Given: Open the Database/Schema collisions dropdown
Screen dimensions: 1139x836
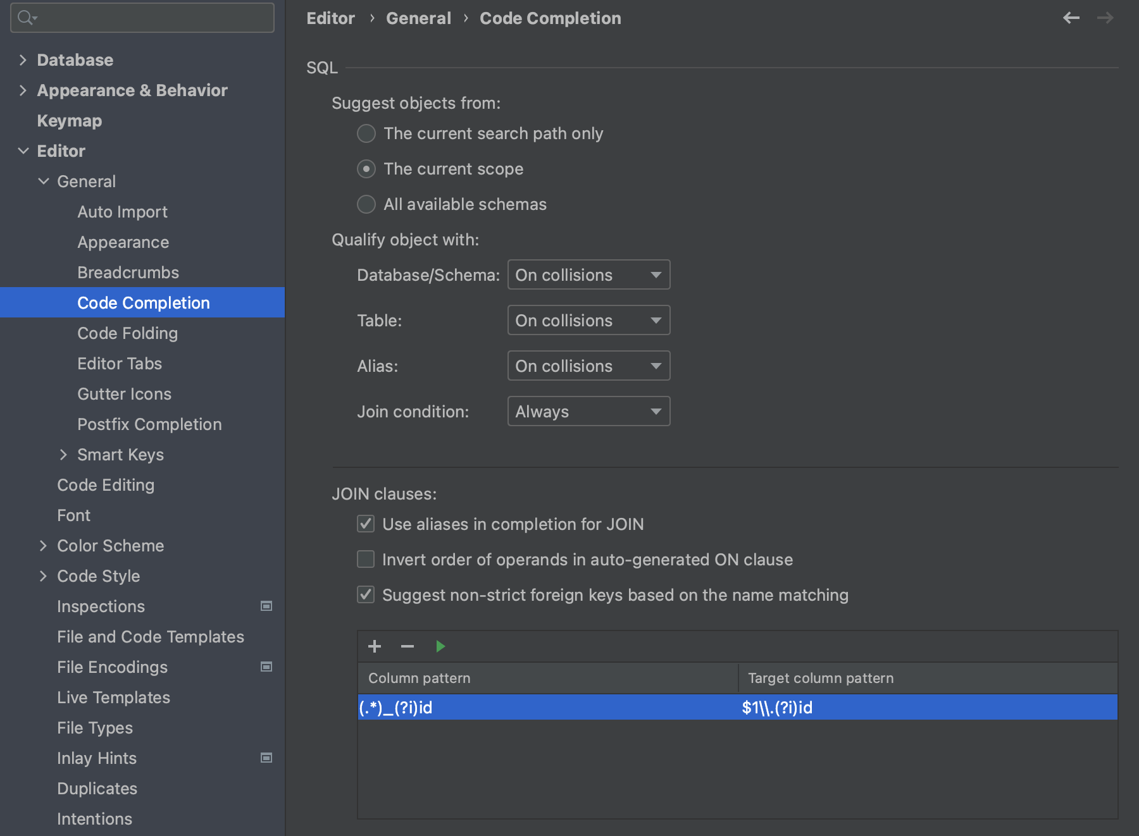Looking at the screenshot, I should coord(588,274).
